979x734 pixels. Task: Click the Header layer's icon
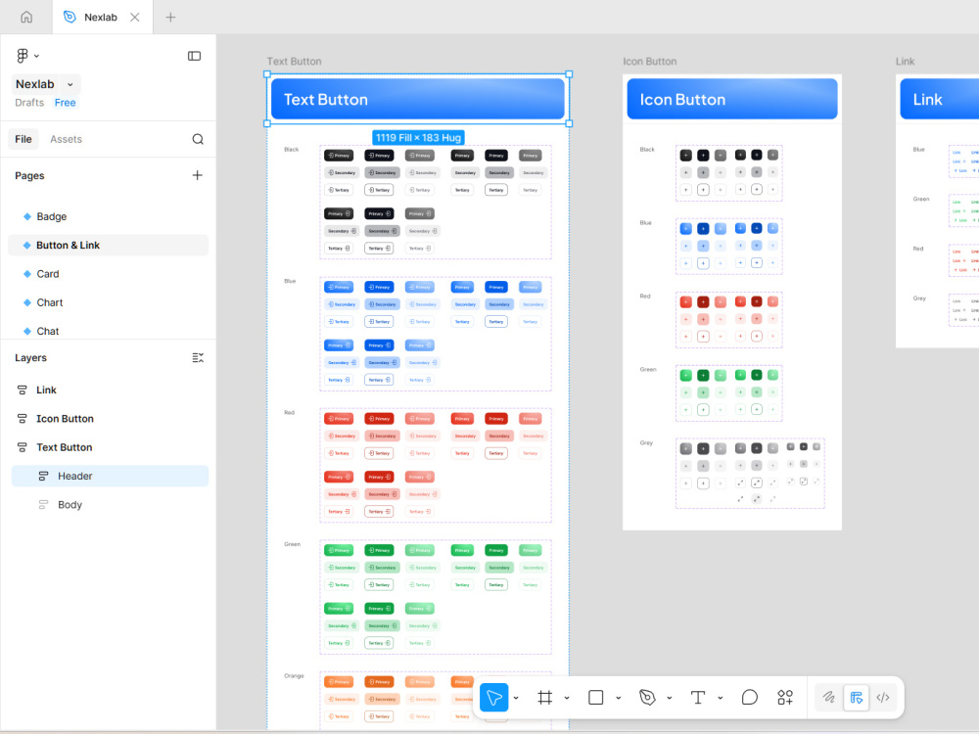[x=43, y=477]
